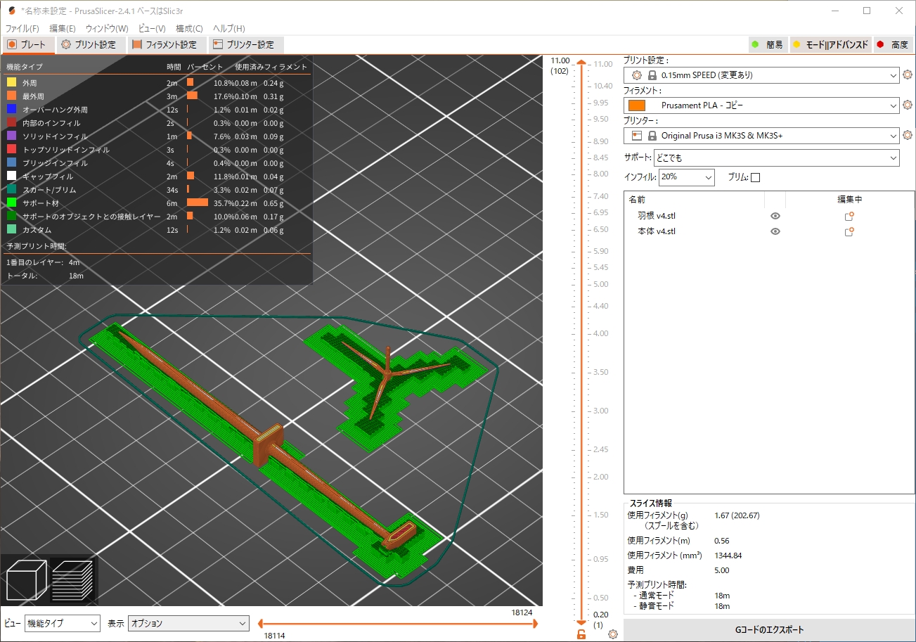This screenshot has height=642, width=916.
Task: Click the orange filament color swatch
Action: pos(636,105)
